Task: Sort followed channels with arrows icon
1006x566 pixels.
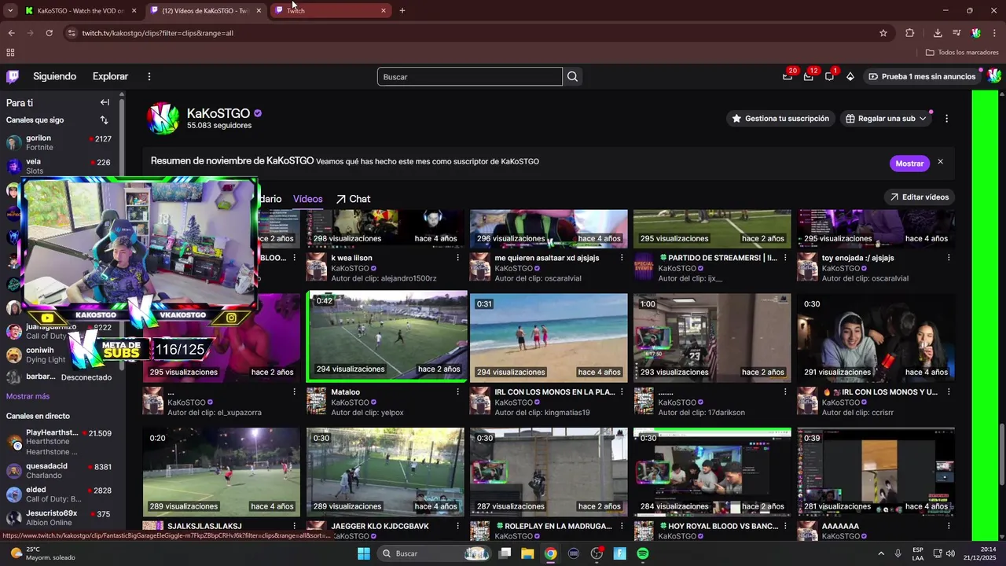Action: [104, 120]
